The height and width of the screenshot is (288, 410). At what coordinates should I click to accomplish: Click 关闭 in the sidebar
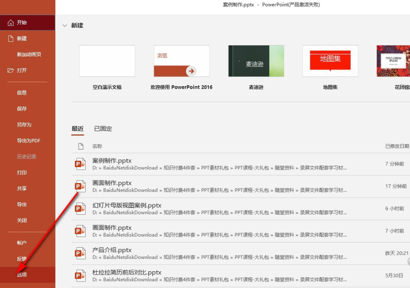(x=27, y=220)
